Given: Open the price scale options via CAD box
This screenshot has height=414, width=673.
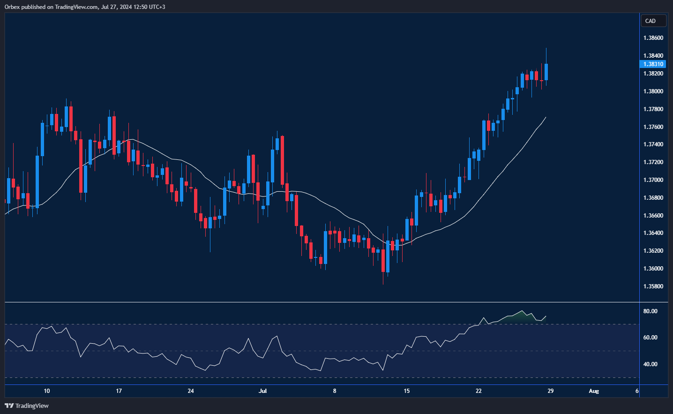Looking at the screenshot, I should click(653, 21).
